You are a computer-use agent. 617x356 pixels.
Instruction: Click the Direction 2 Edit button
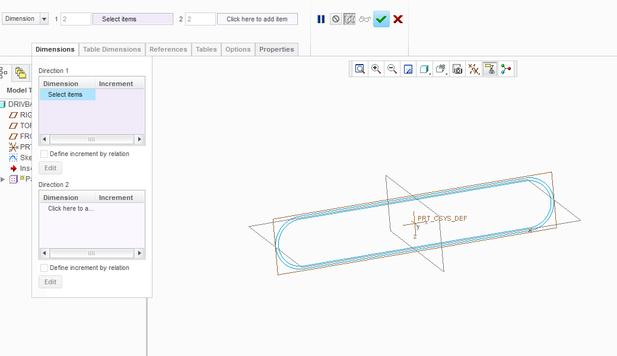coord(50,282)
